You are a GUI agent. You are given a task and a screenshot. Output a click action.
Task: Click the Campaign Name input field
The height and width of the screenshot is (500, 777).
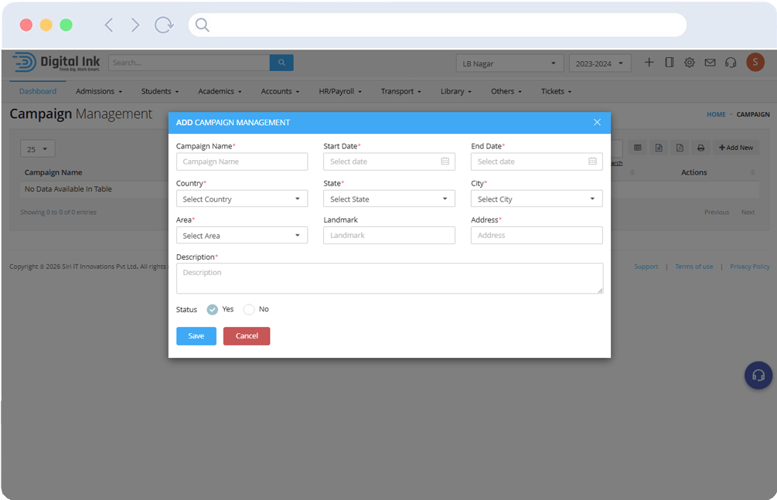pos(242,162)
